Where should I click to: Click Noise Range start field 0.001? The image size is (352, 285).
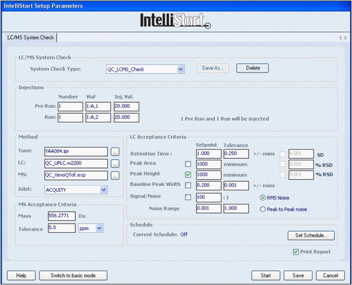(x=209, y=208)
